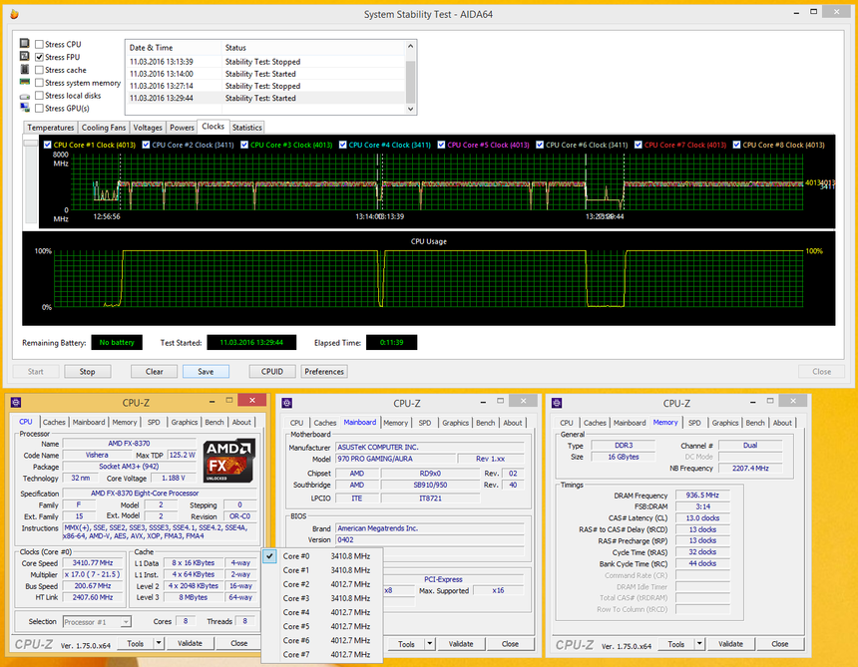Click the AIDA64 icon in the Stability Test title bar
Screen dimensions: 858x667
tap(12, 14)
